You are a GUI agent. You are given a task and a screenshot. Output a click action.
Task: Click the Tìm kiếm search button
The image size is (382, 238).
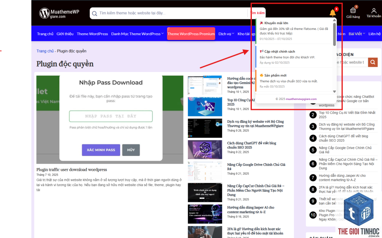(257, 13)
